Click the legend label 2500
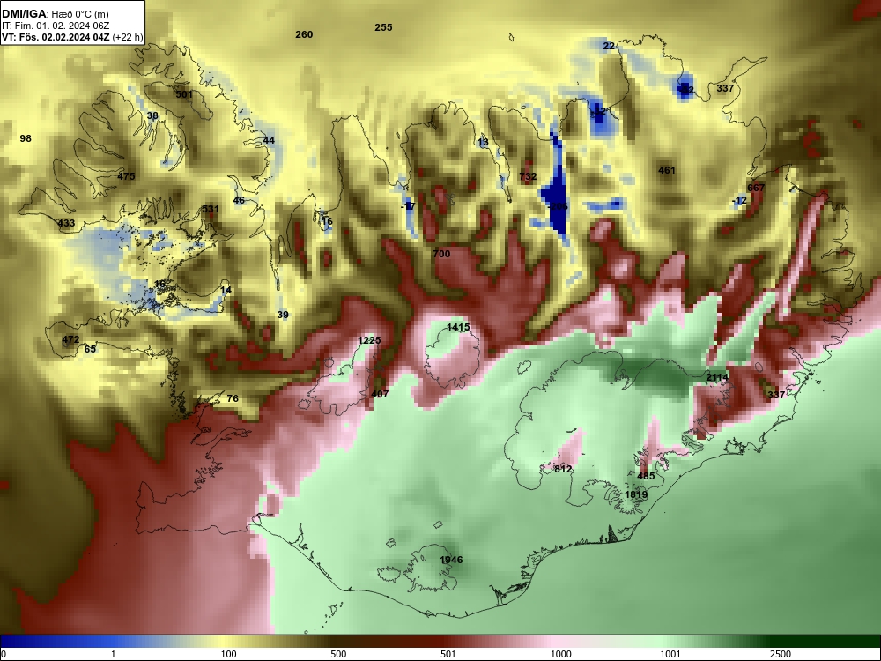The height and width of the screenshot is (661, 881). tap(781, 654)
